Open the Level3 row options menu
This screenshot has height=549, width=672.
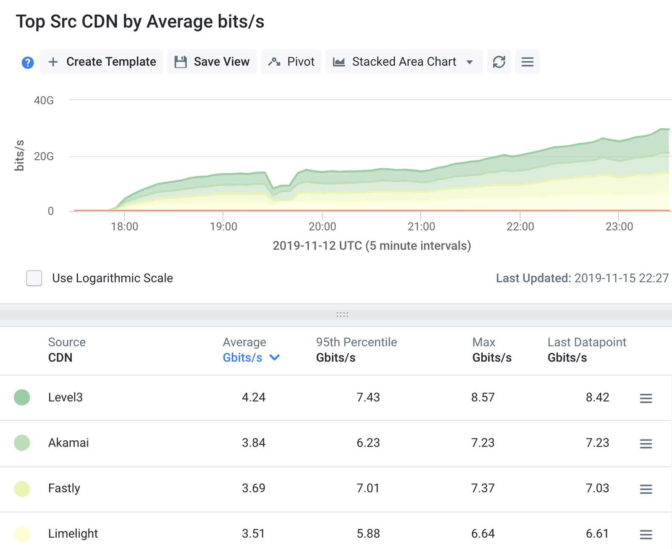click(646, 398)
